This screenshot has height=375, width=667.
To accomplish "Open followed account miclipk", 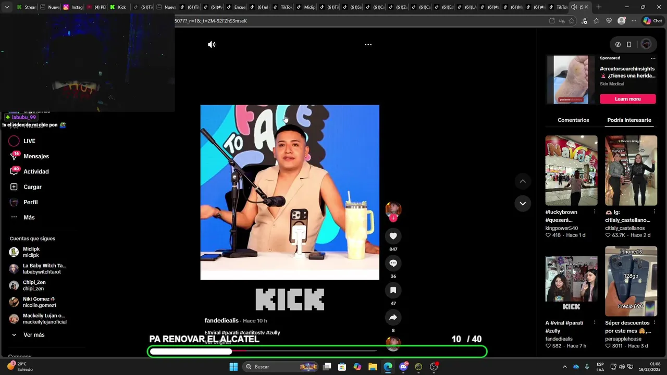I will click(x=31, y=252).
